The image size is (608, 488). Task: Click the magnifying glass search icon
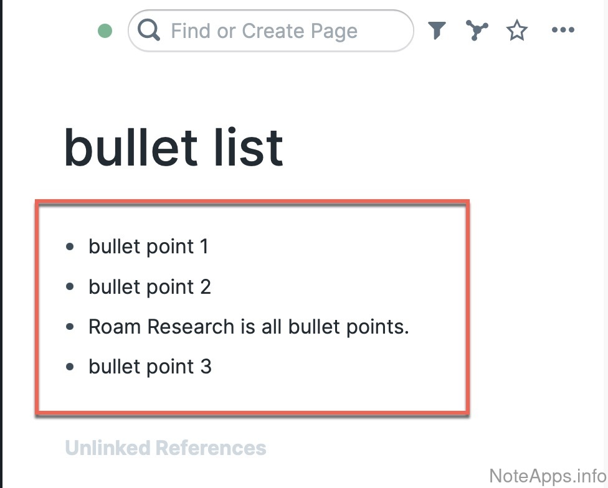click(149, 30)
